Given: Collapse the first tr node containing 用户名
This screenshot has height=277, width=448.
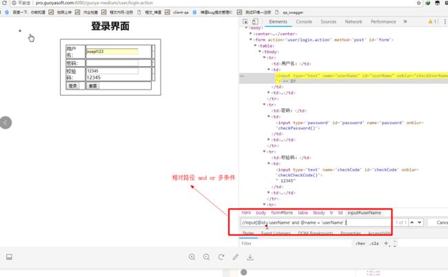Looking at the screenshot, I should (x=264, y=58).
